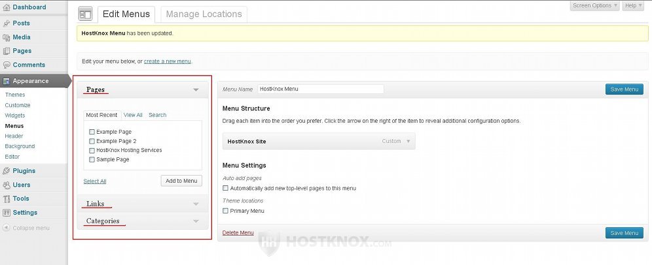This screenshot has height=265, width=652.
Task: Click the Collapse menu arrow icon
Action: (x=7, y=228)
